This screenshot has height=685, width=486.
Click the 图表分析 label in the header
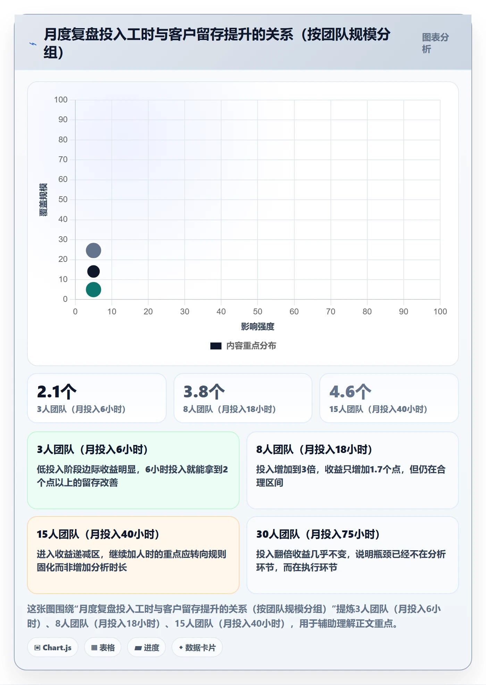click(435, 43)
